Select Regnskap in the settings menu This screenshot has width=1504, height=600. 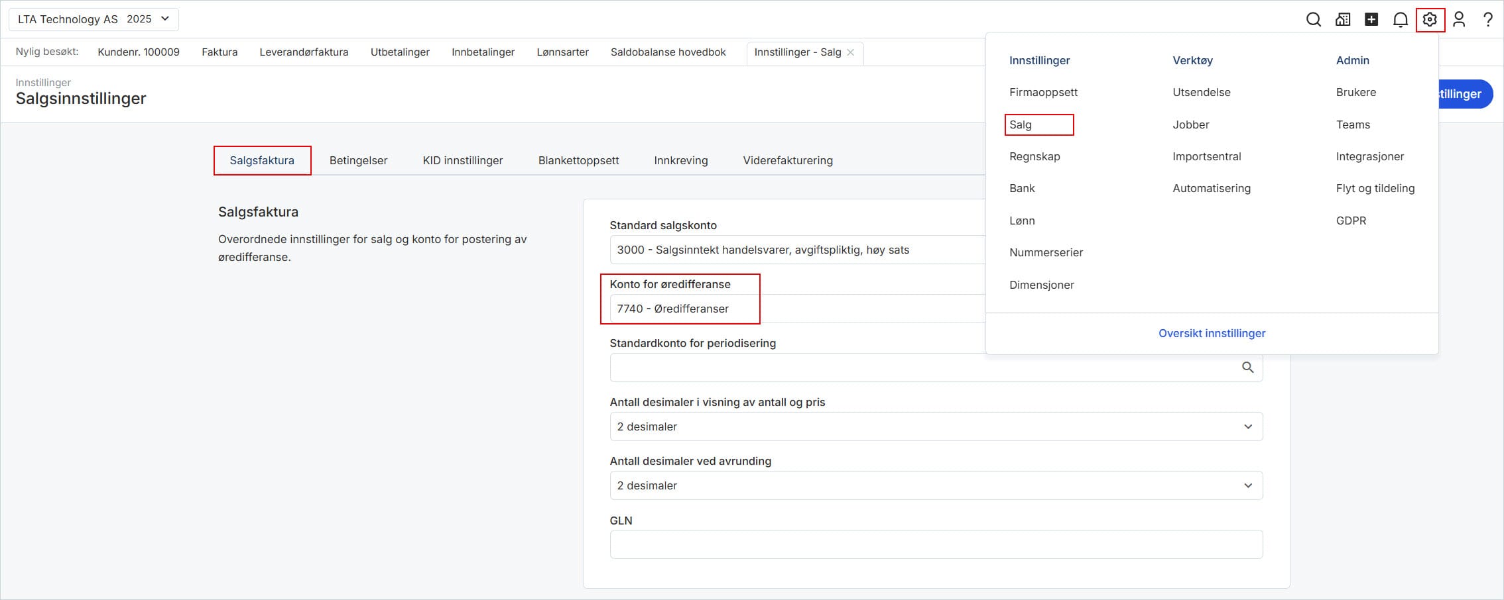1034,156
